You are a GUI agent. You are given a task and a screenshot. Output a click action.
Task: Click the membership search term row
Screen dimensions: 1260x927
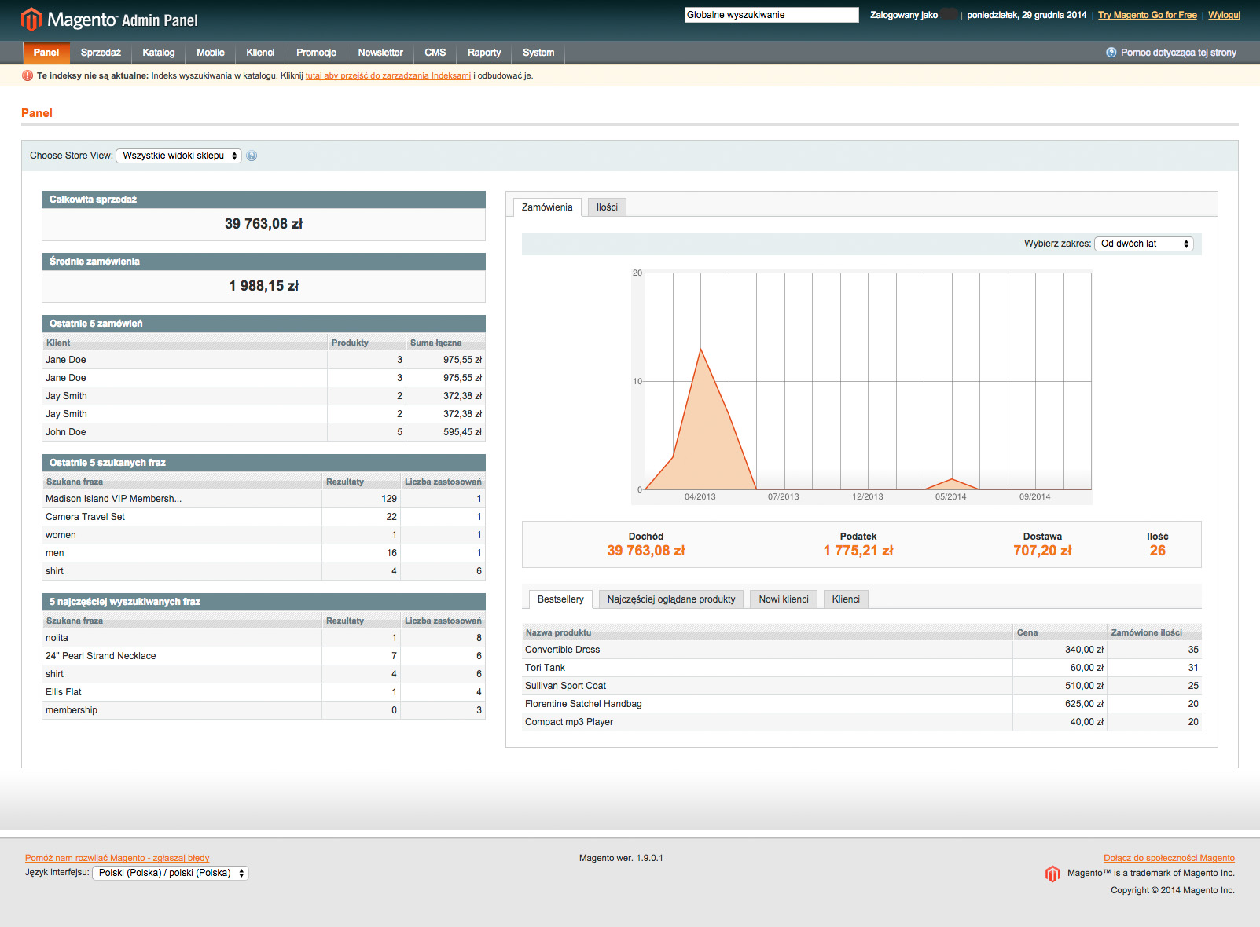263,710
